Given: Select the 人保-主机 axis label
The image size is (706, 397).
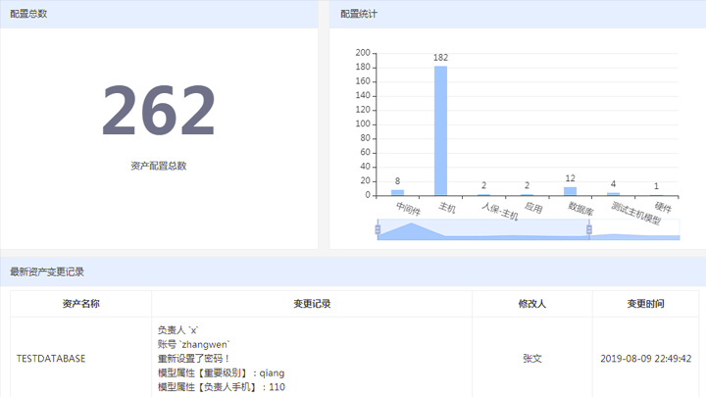Looking at the screenshot, I should coord(499,209).
